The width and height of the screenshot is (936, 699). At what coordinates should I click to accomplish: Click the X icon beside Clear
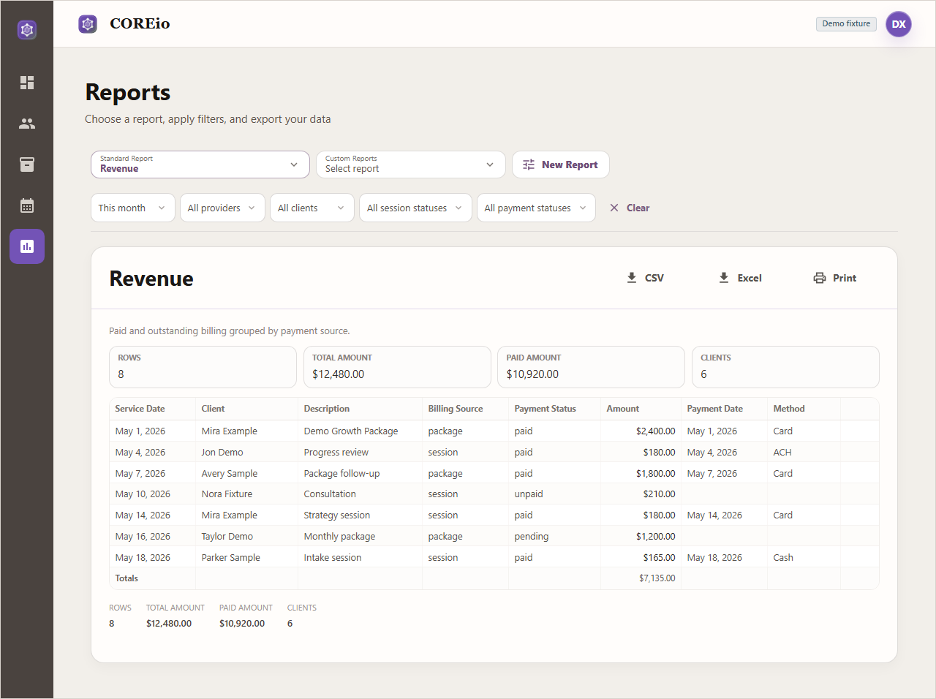[614, 208]
